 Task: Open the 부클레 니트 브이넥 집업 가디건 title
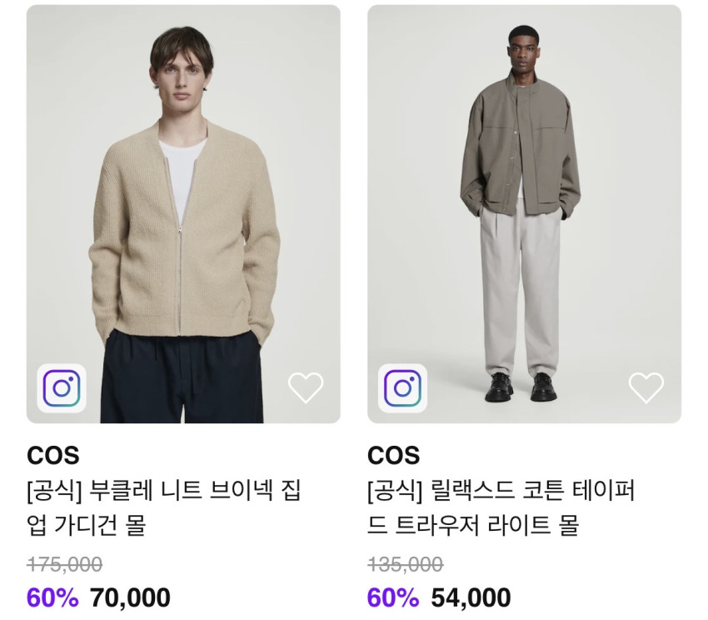(x=164, y=507)
